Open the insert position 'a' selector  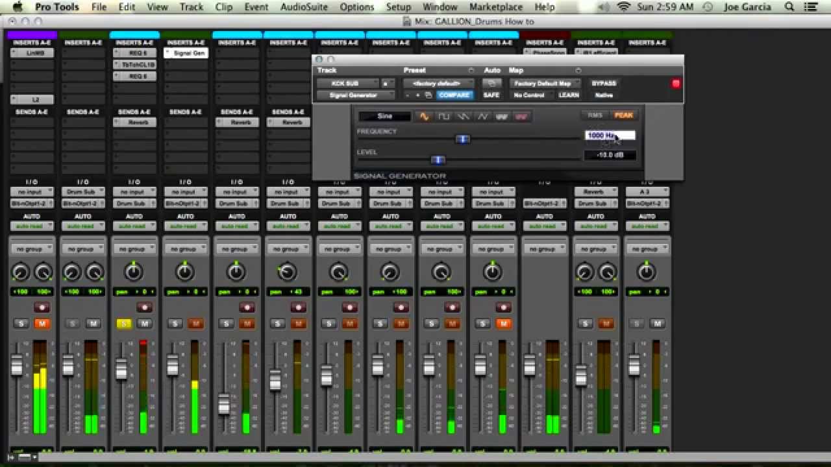[388, 84]
